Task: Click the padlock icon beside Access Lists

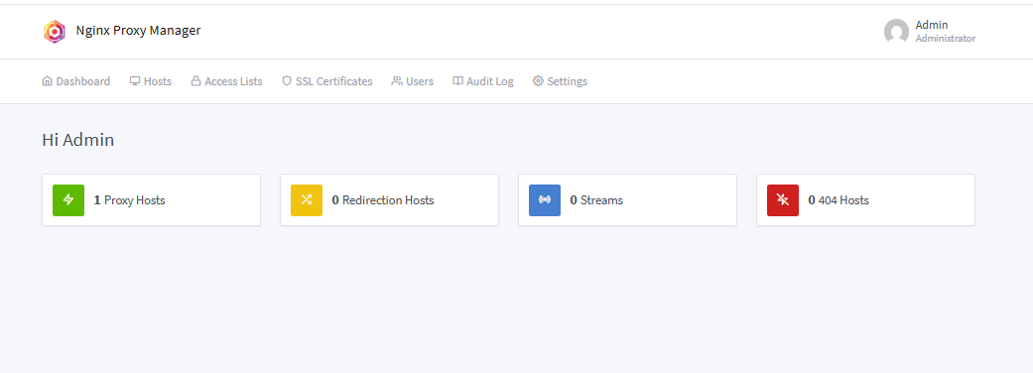Action: 195,81
